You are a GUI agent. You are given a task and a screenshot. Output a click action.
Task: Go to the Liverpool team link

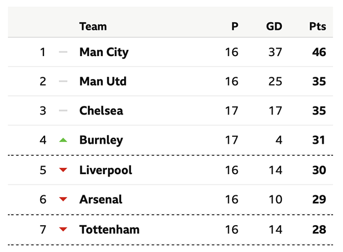(x=106, y=170)
